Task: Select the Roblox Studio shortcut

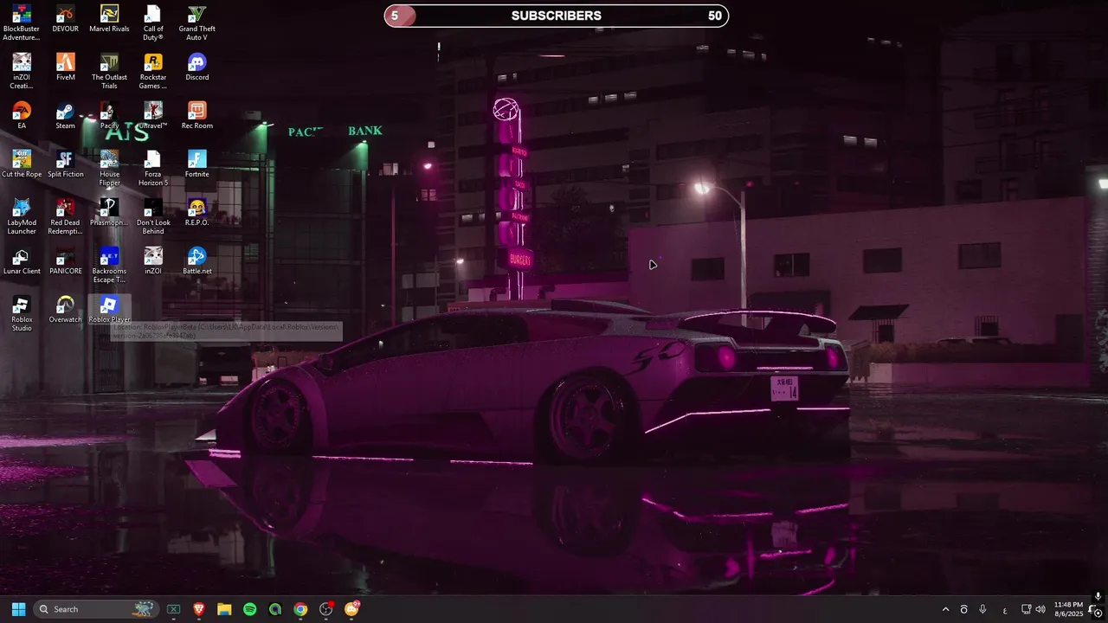Action: pyautogui.click(x=22, y=314)
